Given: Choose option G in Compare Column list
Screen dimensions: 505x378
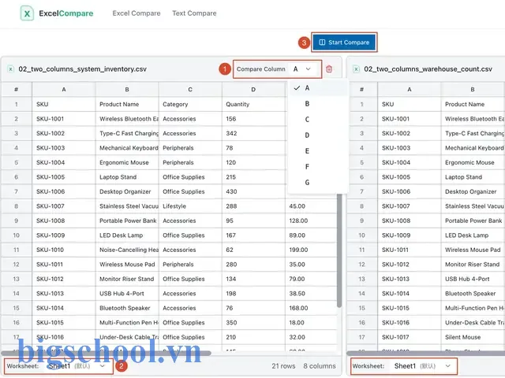Looking at the screenshot, I should 318,182.
